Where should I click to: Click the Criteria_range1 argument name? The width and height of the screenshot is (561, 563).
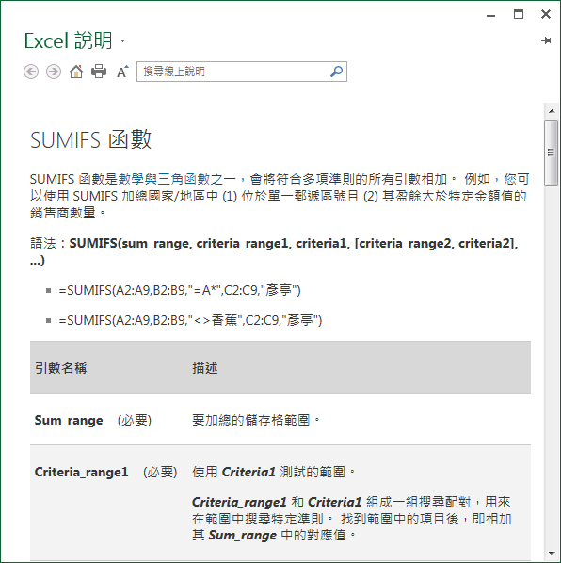click(81, 472)
